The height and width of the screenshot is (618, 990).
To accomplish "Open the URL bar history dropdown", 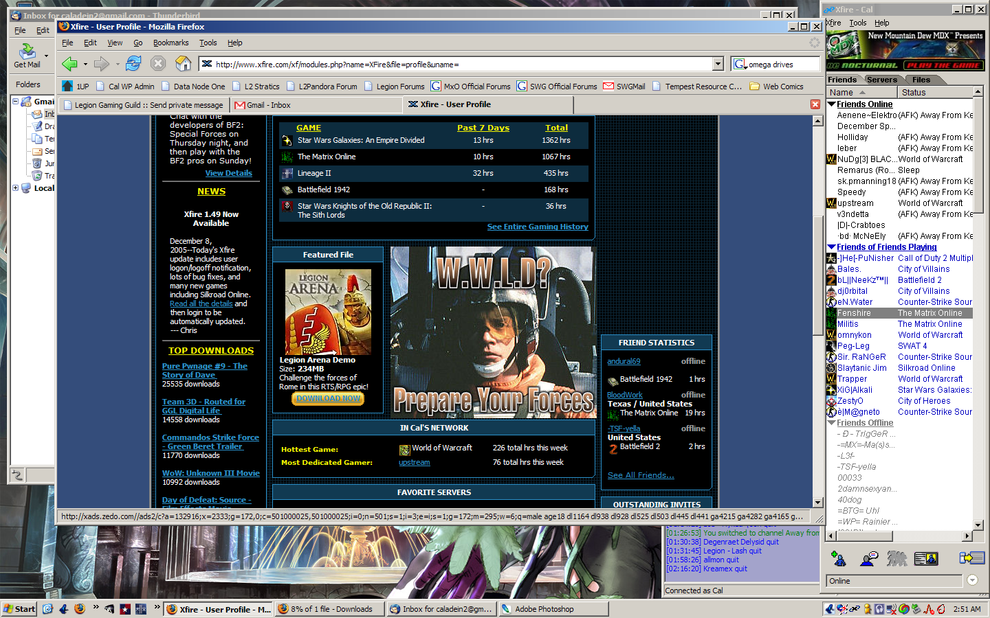I will point(718,64).
